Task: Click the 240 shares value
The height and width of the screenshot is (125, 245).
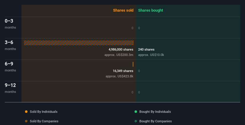Action: 146,50
